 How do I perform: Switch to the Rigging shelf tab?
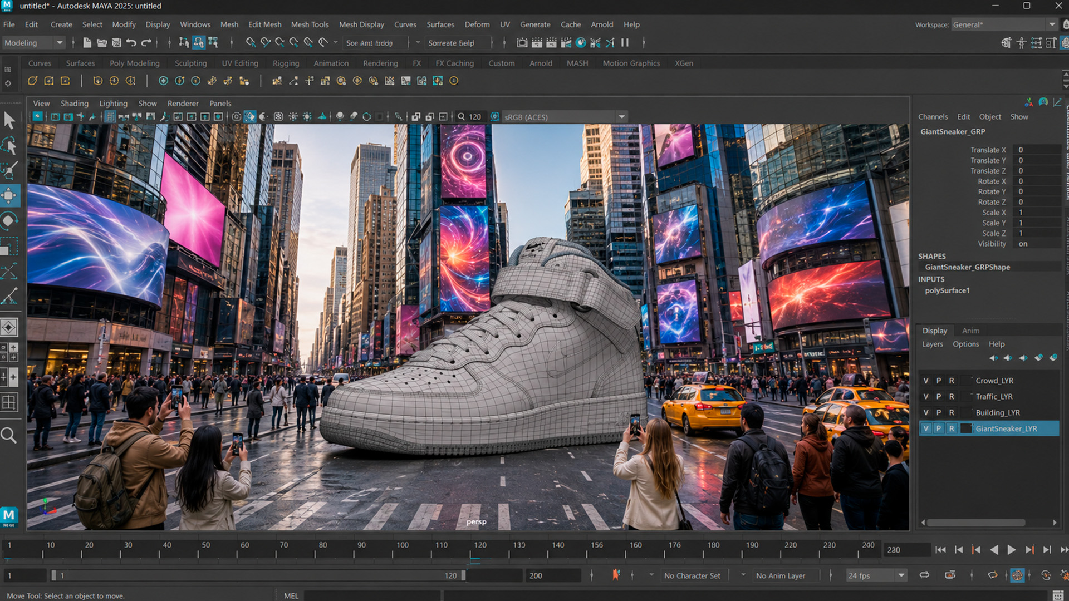point(286,63)
